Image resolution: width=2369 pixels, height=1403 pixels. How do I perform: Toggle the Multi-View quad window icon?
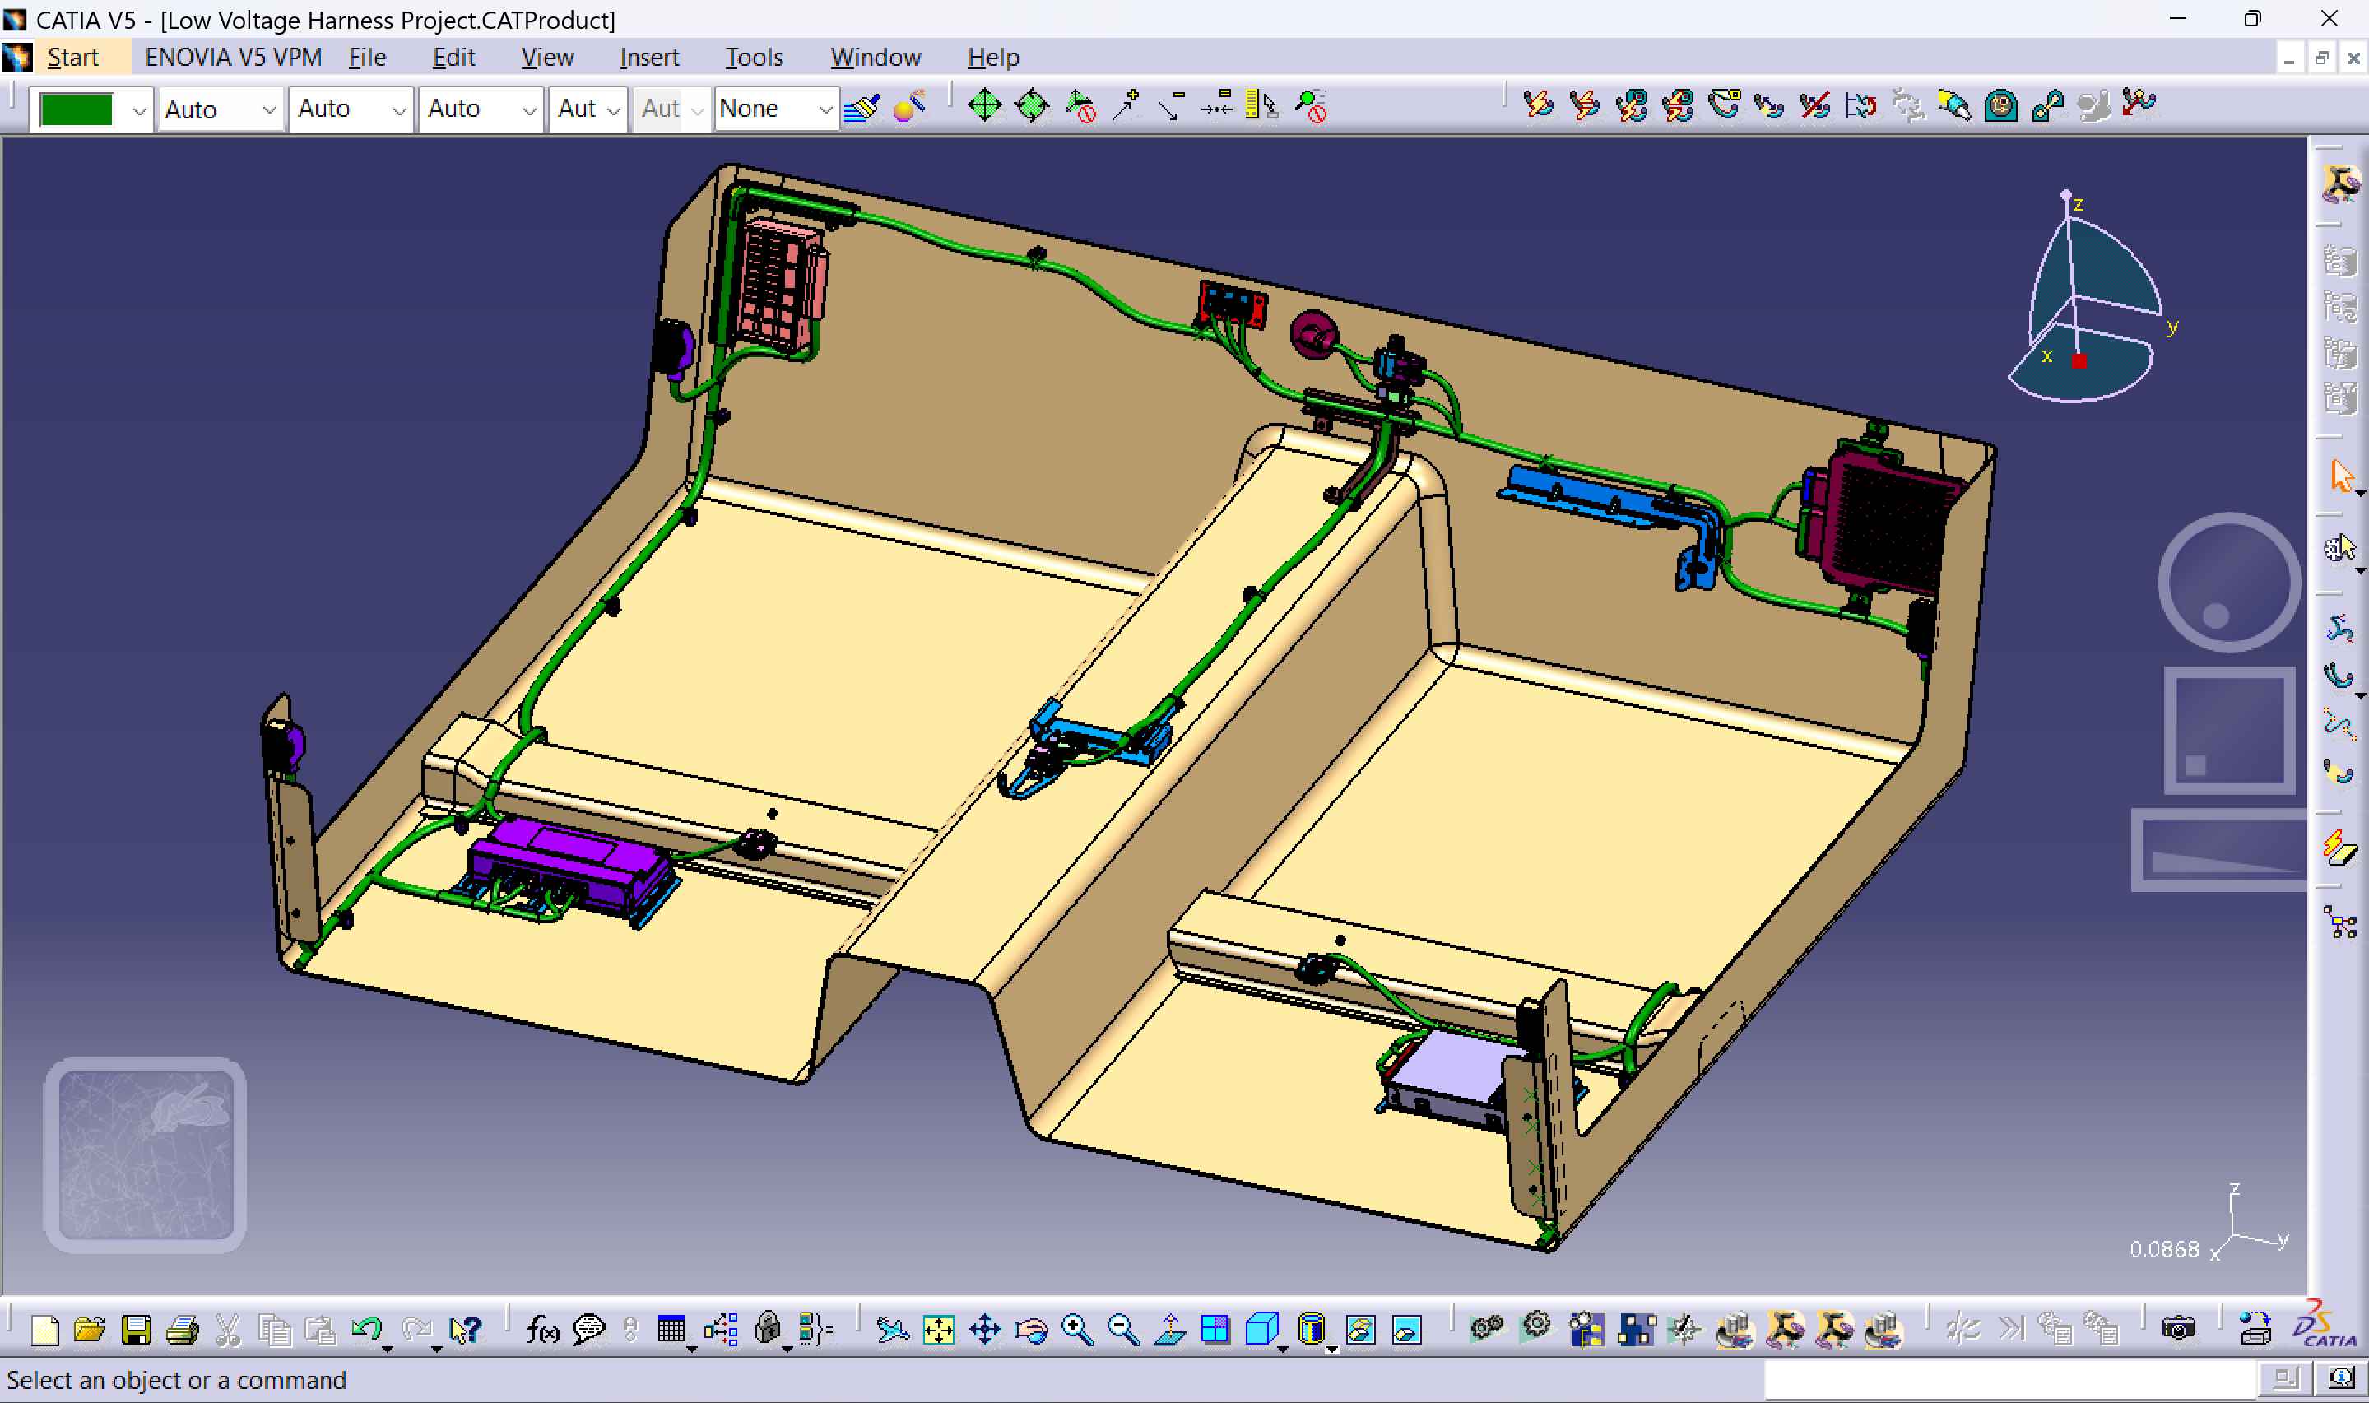(x=1215, y=1331)
